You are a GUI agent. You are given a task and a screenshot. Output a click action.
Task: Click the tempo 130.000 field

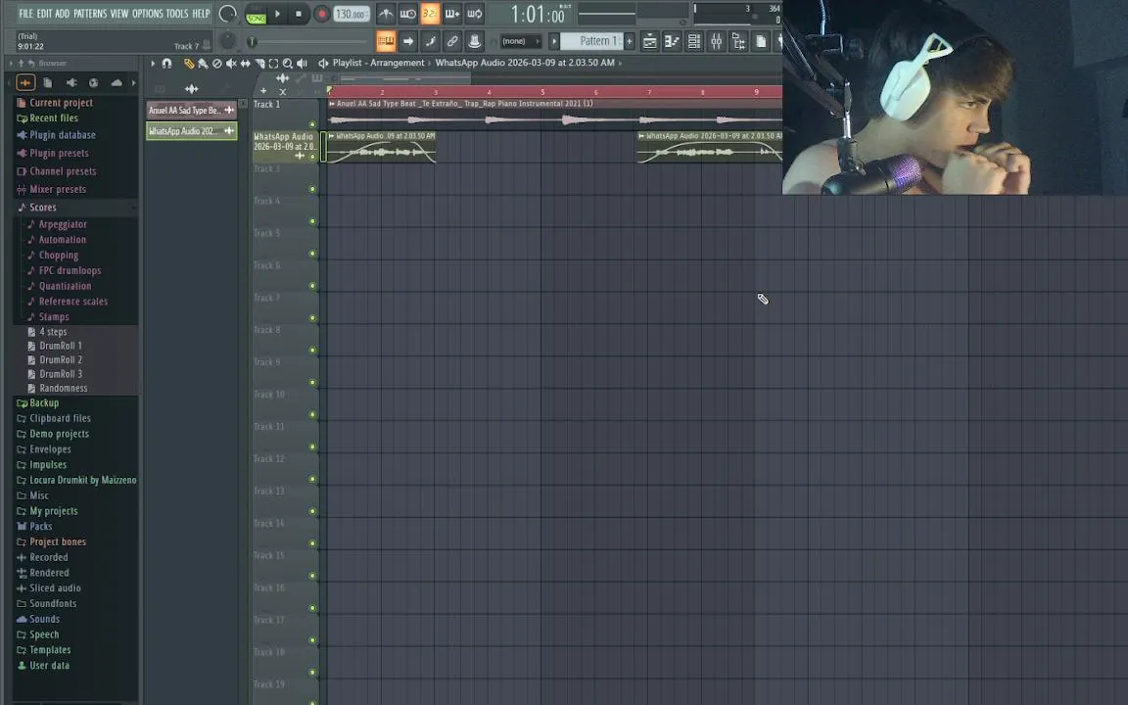(352, 14)
